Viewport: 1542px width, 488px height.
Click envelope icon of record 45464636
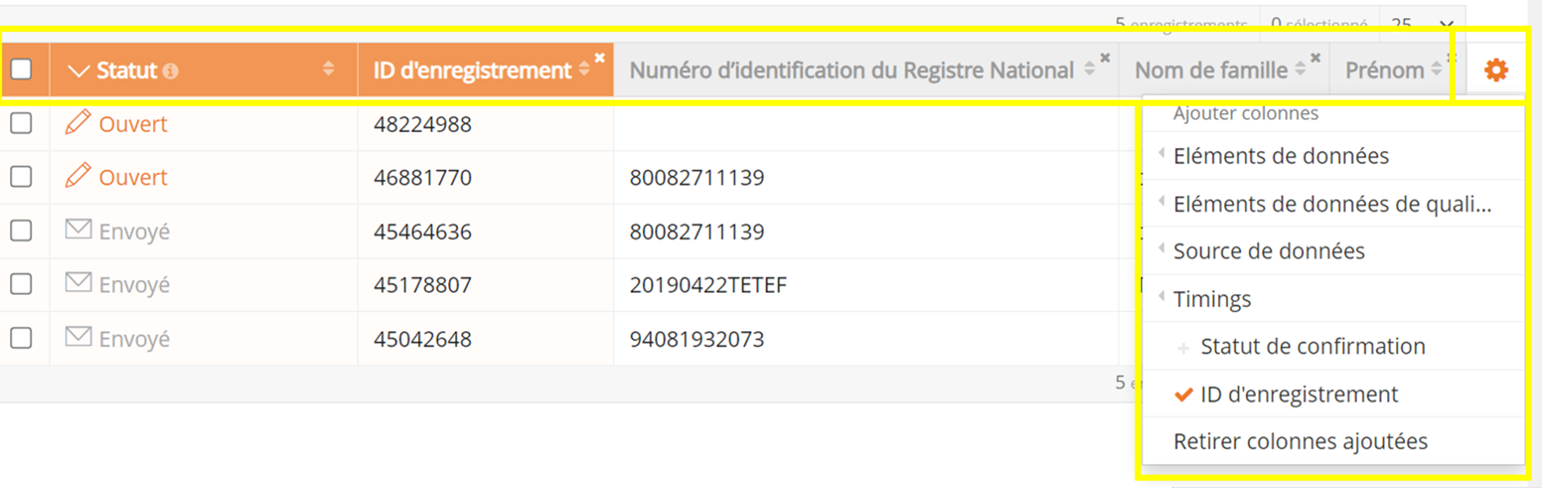click(78, 230)
